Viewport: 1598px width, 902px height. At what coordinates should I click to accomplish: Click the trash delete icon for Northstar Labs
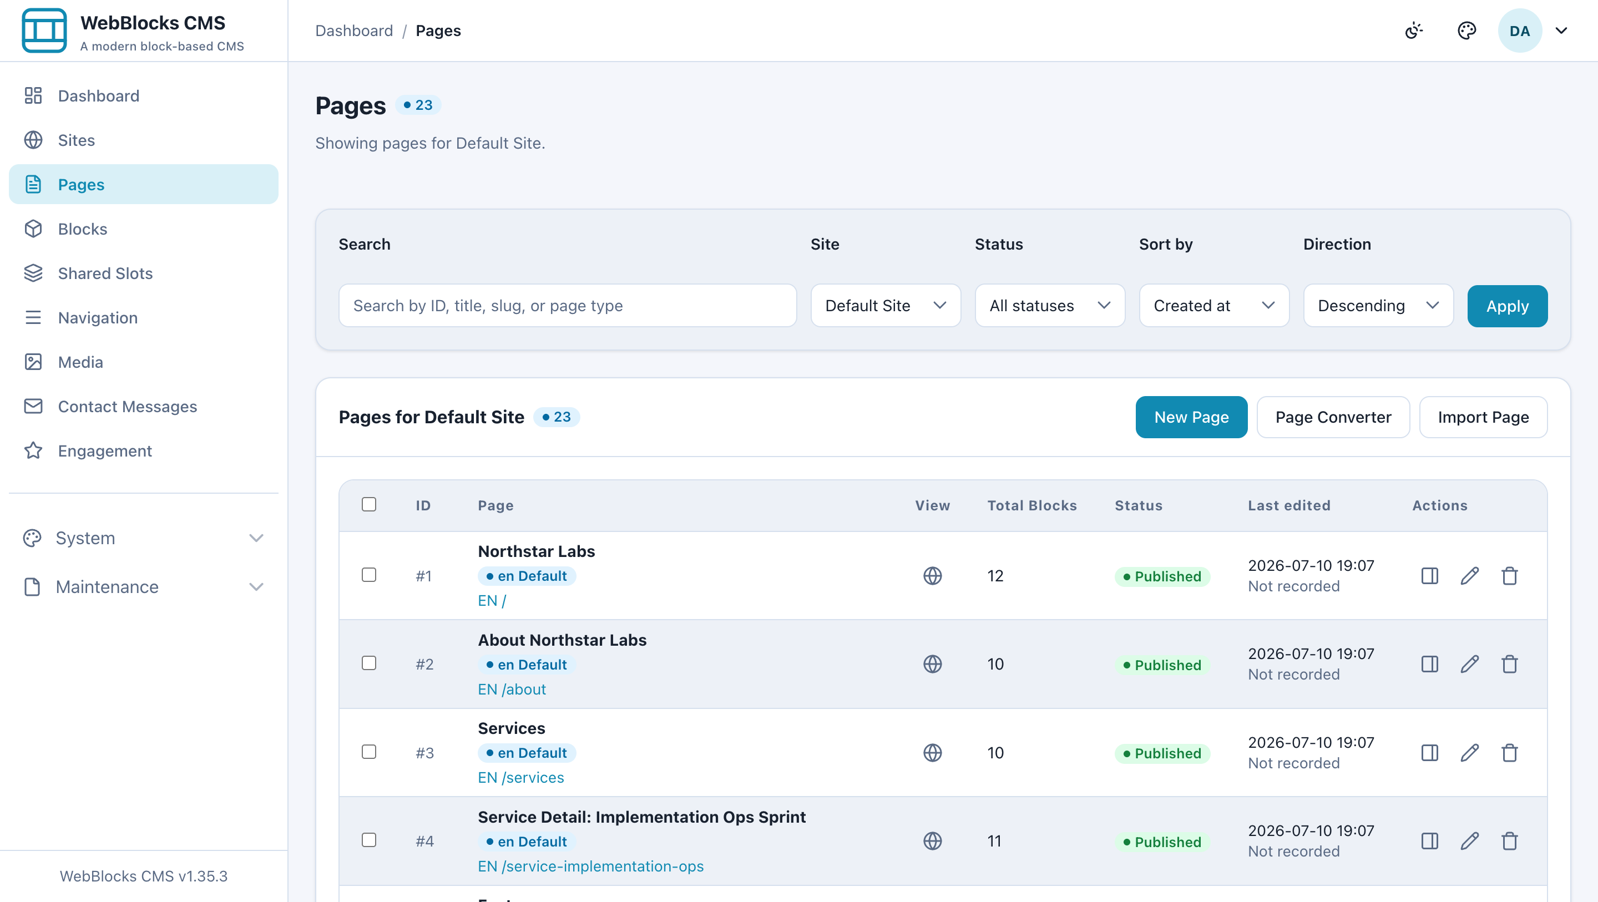[1509, 576]
